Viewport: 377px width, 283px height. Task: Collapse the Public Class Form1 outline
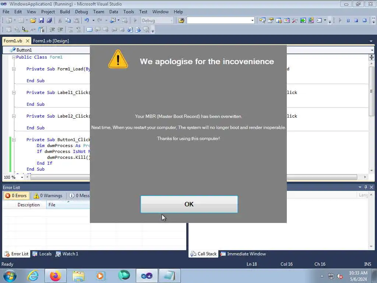pos(14,57)
